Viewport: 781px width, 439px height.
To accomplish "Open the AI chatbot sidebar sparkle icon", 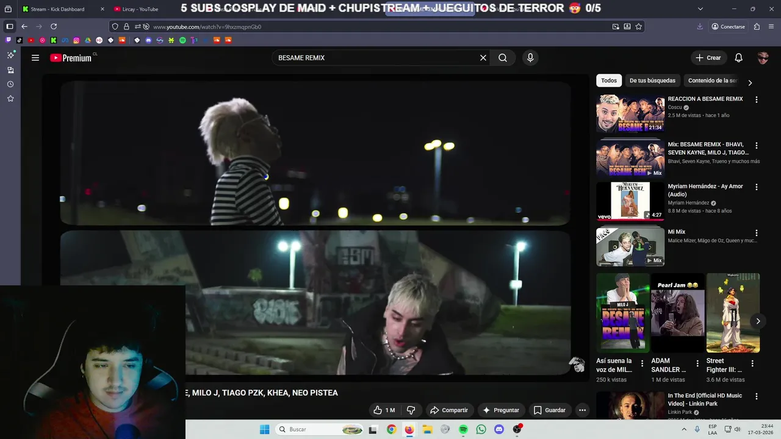I will (10, 55).
